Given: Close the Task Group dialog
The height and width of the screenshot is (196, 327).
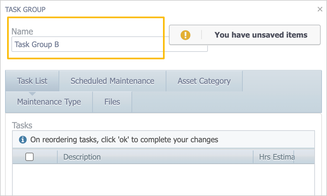Looking at the screenshot, I should (x=320, y=9).
